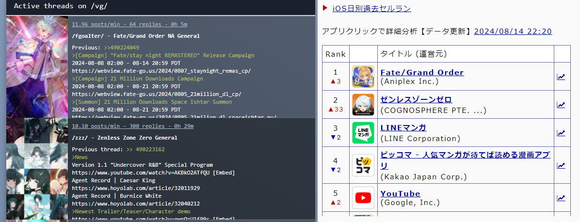Open the ピッコマ manga app title link
Image resolution: width=580 pixels, height=222 pixels.
click(x=466, y=160)
